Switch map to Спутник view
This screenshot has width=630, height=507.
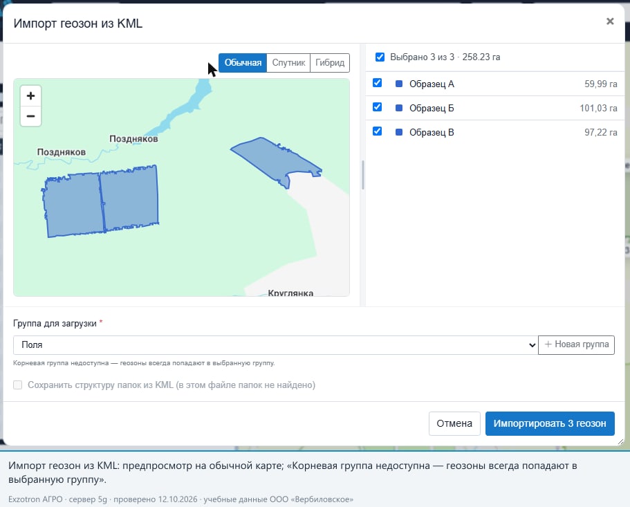click(x=288, y=63)
